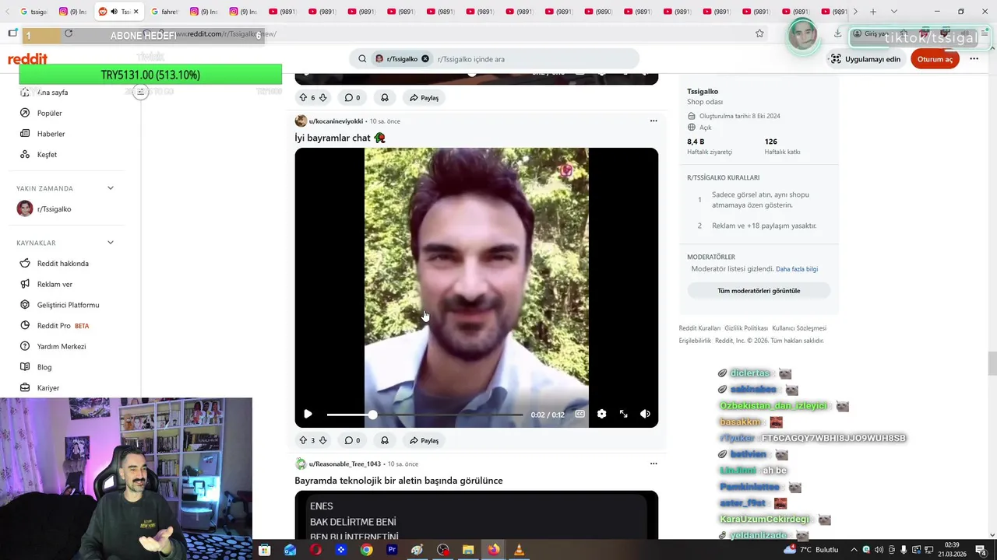
Task: Open VLC from the taskbar
Action: 519,550
